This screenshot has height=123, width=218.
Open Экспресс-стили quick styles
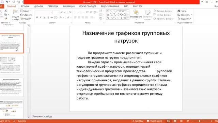147,15
